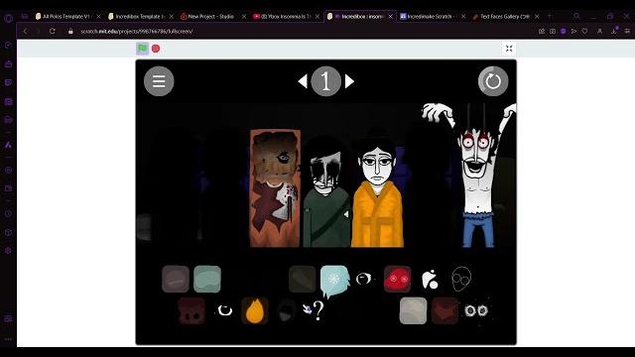Click the three-dots icon at sidebar bottom

coord(8,339)
